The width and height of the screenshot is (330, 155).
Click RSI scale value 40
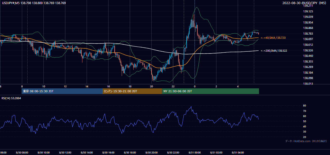(304, 126)
